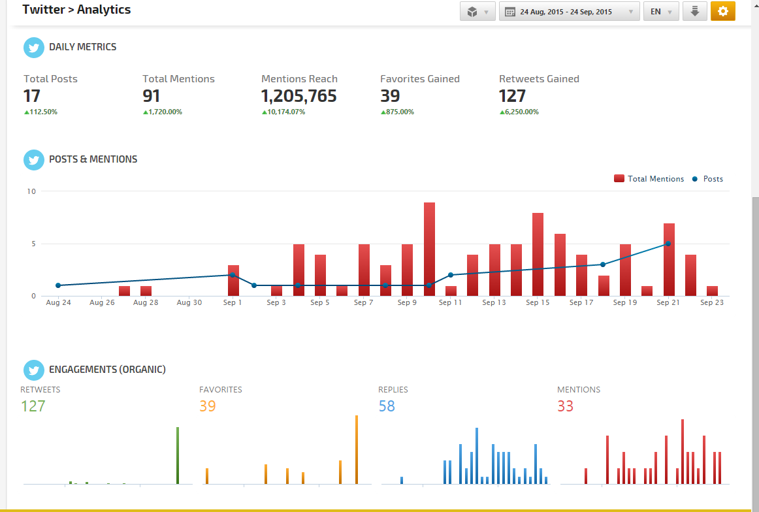Click the Twitter bird icon beside Daily Metrics
Image resolution: width=759 pixels, height=512 pixels.
(x=34, y=48)
